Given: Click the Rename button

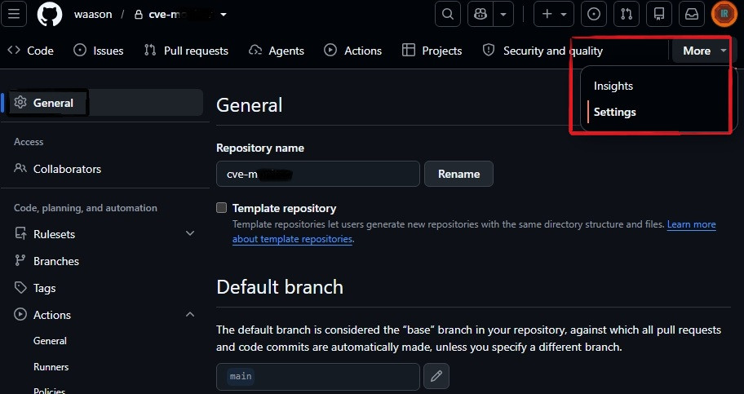Looking at the screenshot, I should point(458,175).
